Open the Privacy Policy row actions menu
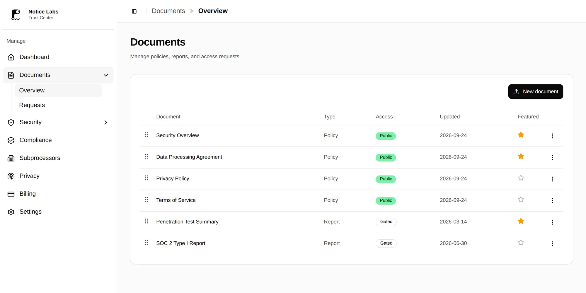Viewport: 586px width, 293px height. click(553, 179)
